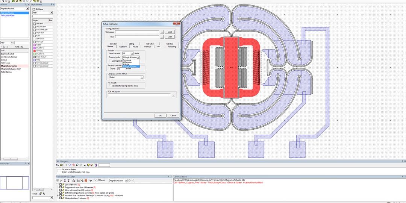Click the red crosshair icon in SDL Navigator

tap(73, 165)
